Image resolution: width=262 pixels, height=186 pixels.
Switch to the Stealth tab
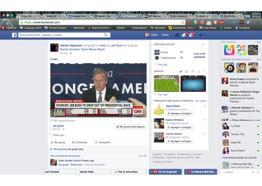pyautogui.click(x=104, y=16)
